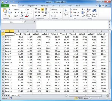The height and width of the screenshot is (101, 112).
Task: Activate the Format Painter brush
Action: (x=10, y=16)
